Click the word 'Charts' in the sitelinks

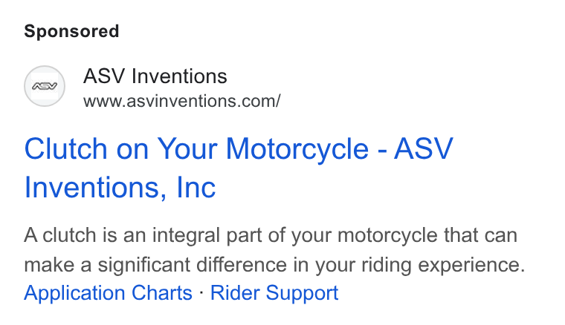point(162,292)
